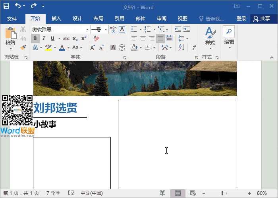Open line spacing options
Image resolution: width=278 pixels, height=198 pixels.
point(183,38)
